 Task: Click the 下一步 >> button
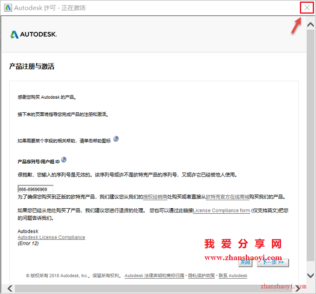pos(273,262)
